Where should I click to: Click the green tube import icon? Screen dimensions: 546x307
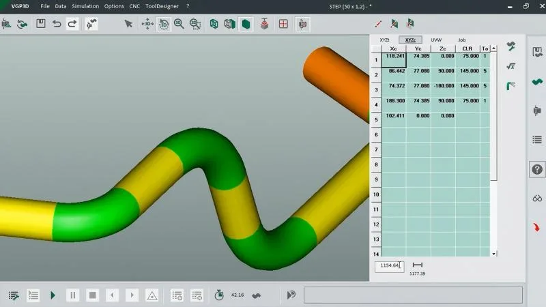[x=22, y=24]
